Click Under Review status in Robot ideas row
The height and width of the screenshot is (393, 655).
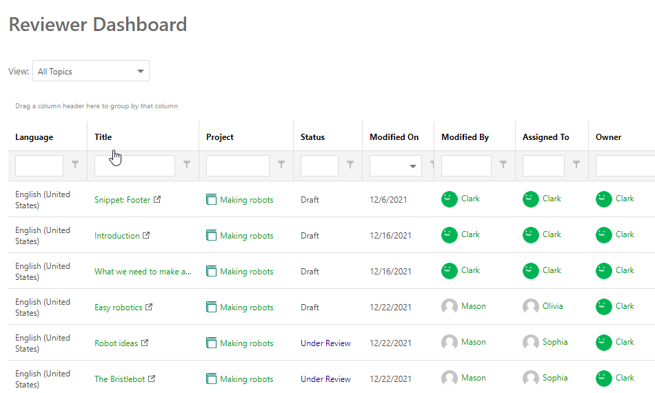pyautogui.click(x=325, y=343)
